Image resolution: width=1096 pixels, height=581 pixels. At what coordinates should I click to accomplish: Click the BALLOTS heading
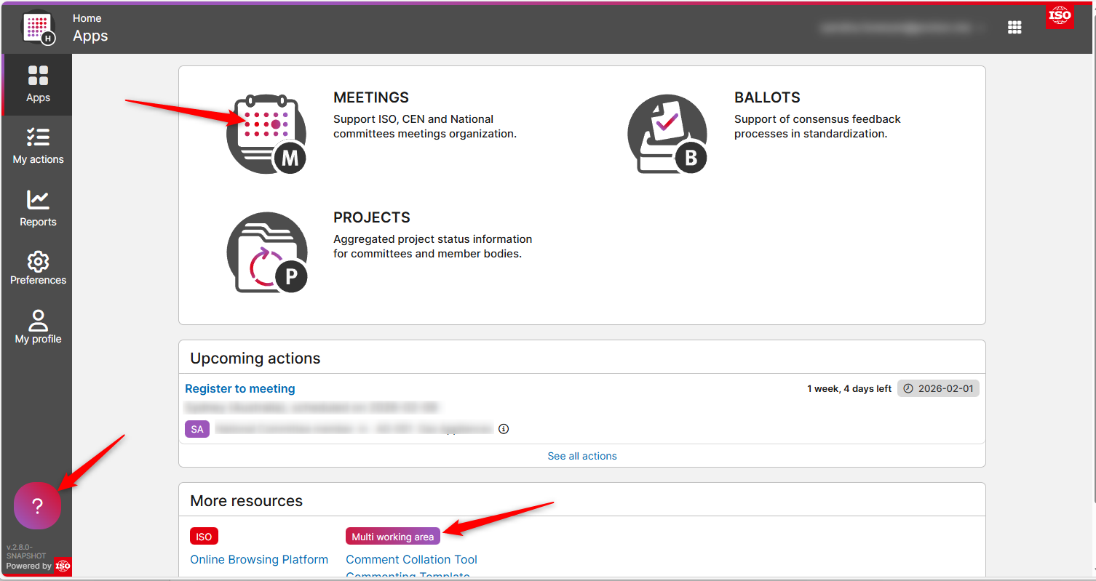pos(767,97)
